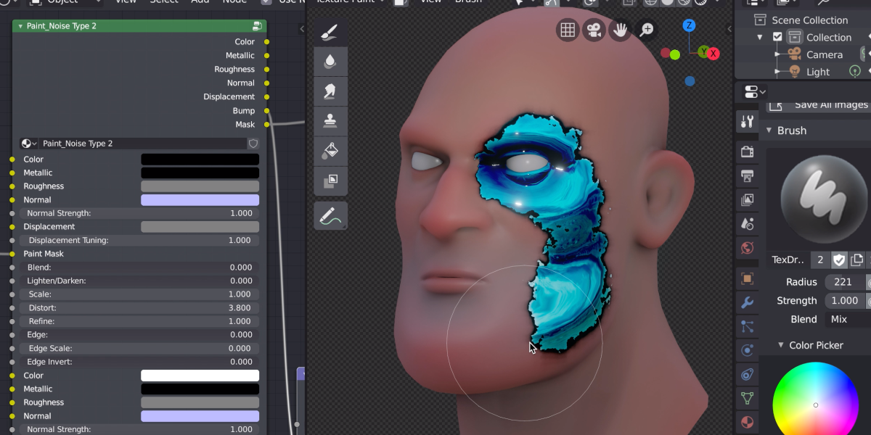This screenshot has height=435, width=871.
Task: Open the Scene properties tab
Action: [x=747, y=223]
